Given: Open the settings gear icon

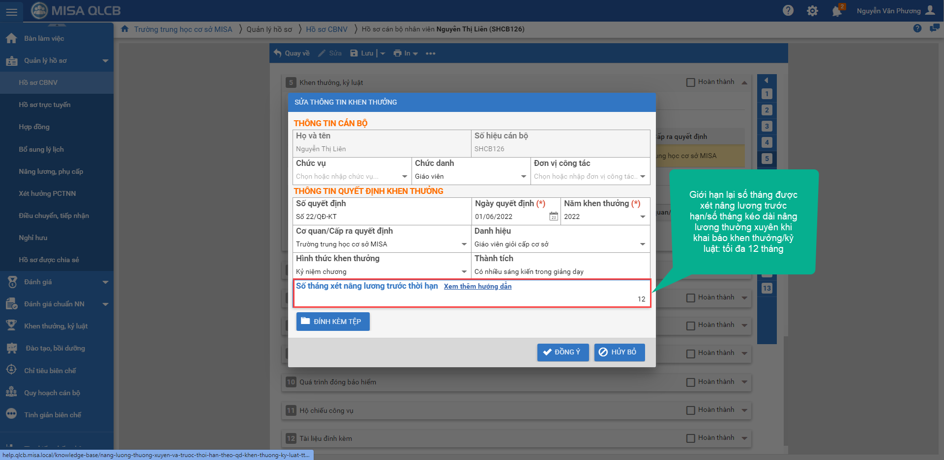Looking at the screenshot, I should pos(812,11).
